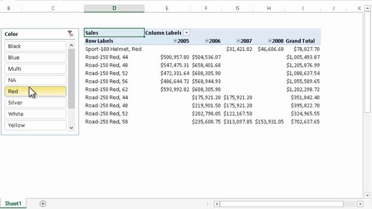This screenshot has height=209, width=372.
Task: Click the $153,931.05 cell
Action: pos(269,121)
